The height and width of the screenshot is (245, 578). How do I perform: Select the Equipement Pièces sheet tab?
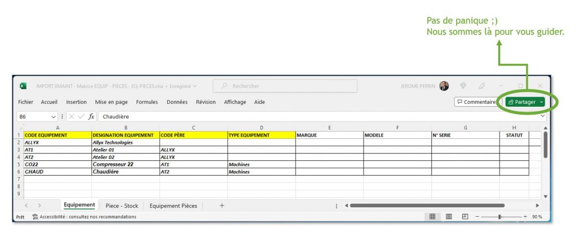tap(173, 205)
